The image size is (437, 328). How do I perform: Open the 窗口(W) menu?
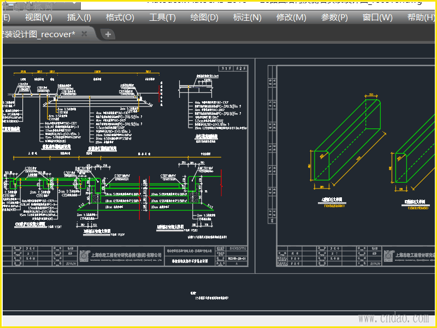point(377,17)
